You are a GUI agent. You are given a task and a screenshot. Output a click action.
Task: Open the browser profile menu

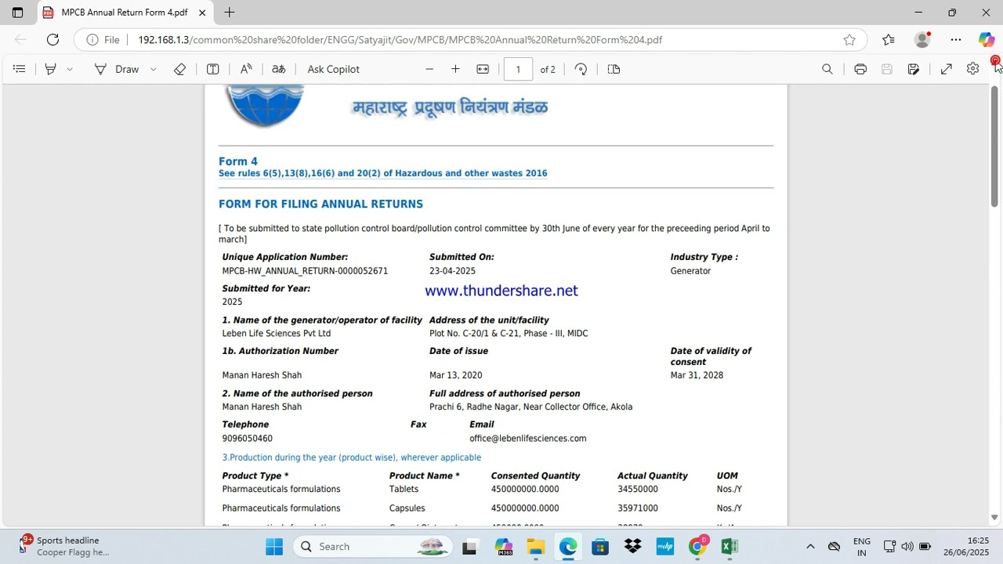pos(922,40)
